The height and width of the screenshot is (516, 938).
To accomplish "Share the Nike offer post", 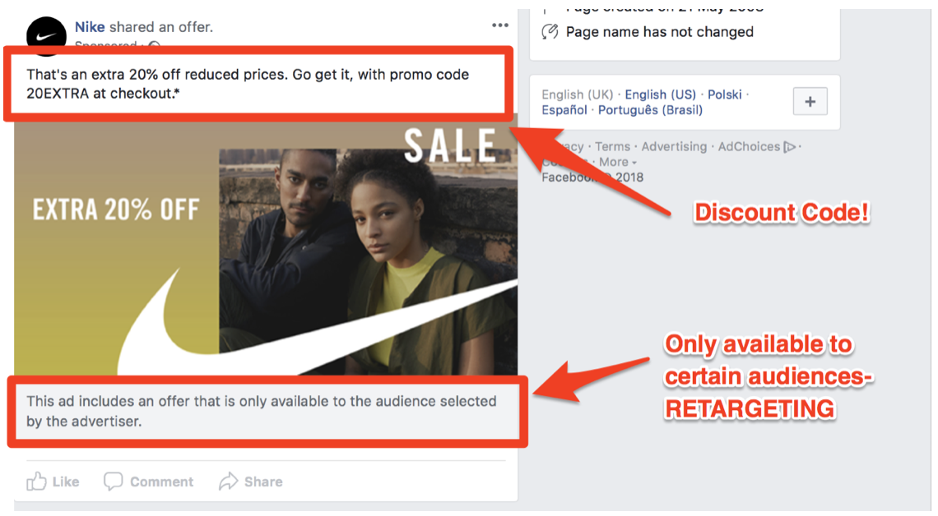I will [251, 481].
